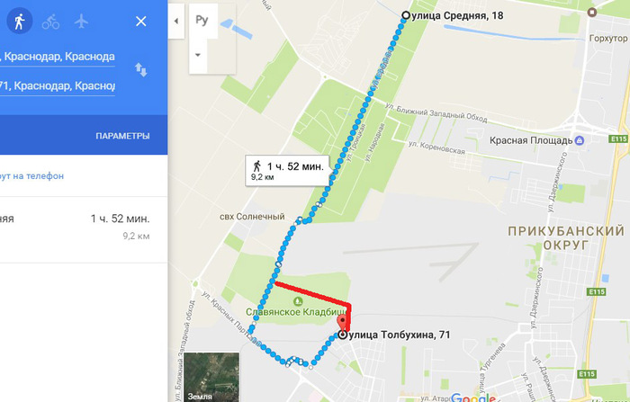Viewport: 630px width, 402px height.
Task: Open ПАРАМЕТРЫ route options
Action: 122,136
